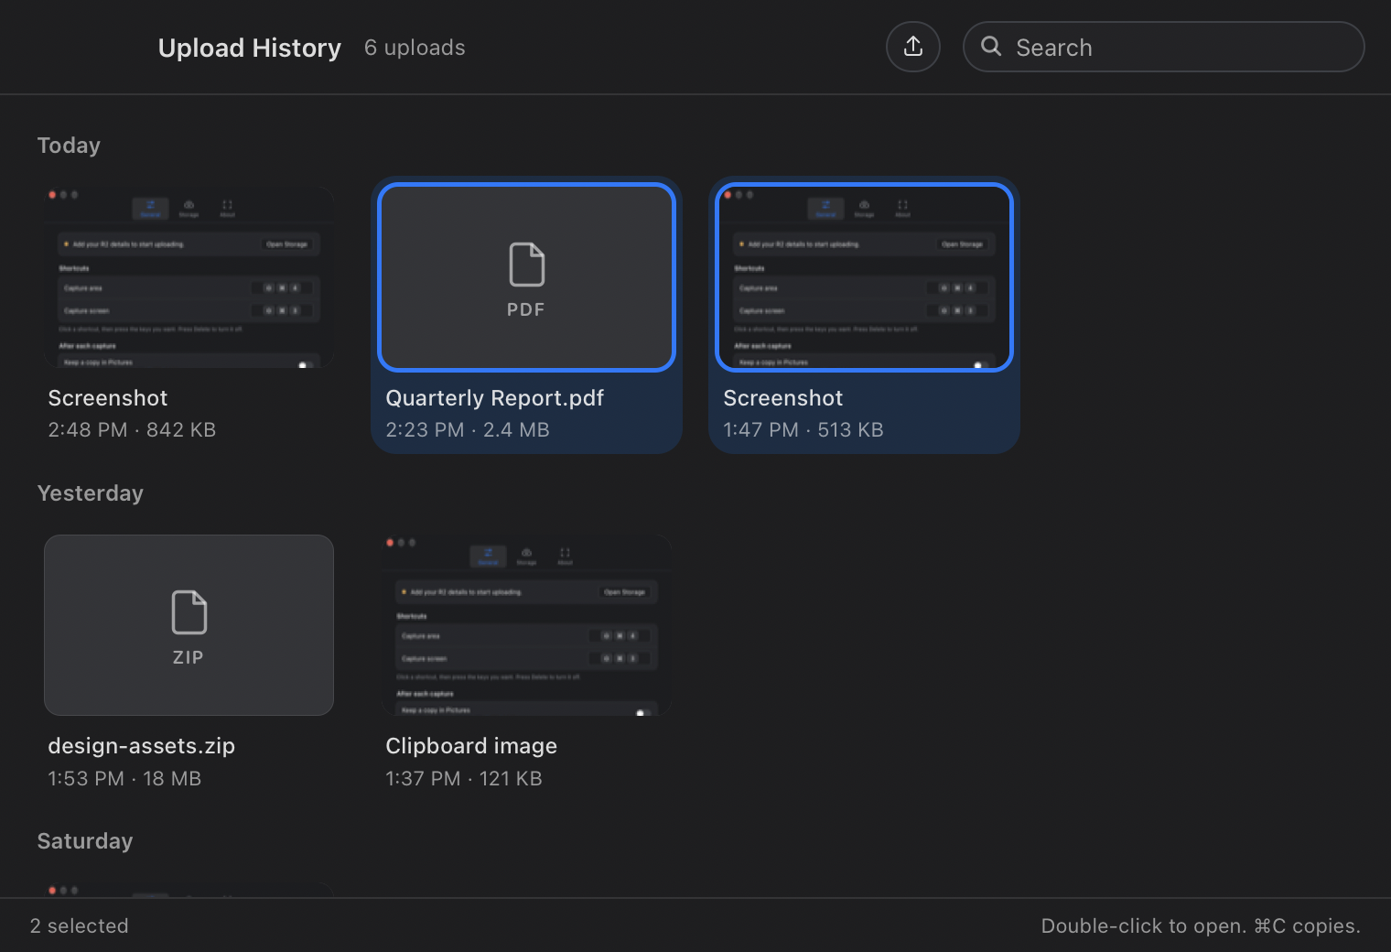Select the Clipboard image thumbnail
The width and height of the screenshot is (1391, 952).
(x=526, y=625)
